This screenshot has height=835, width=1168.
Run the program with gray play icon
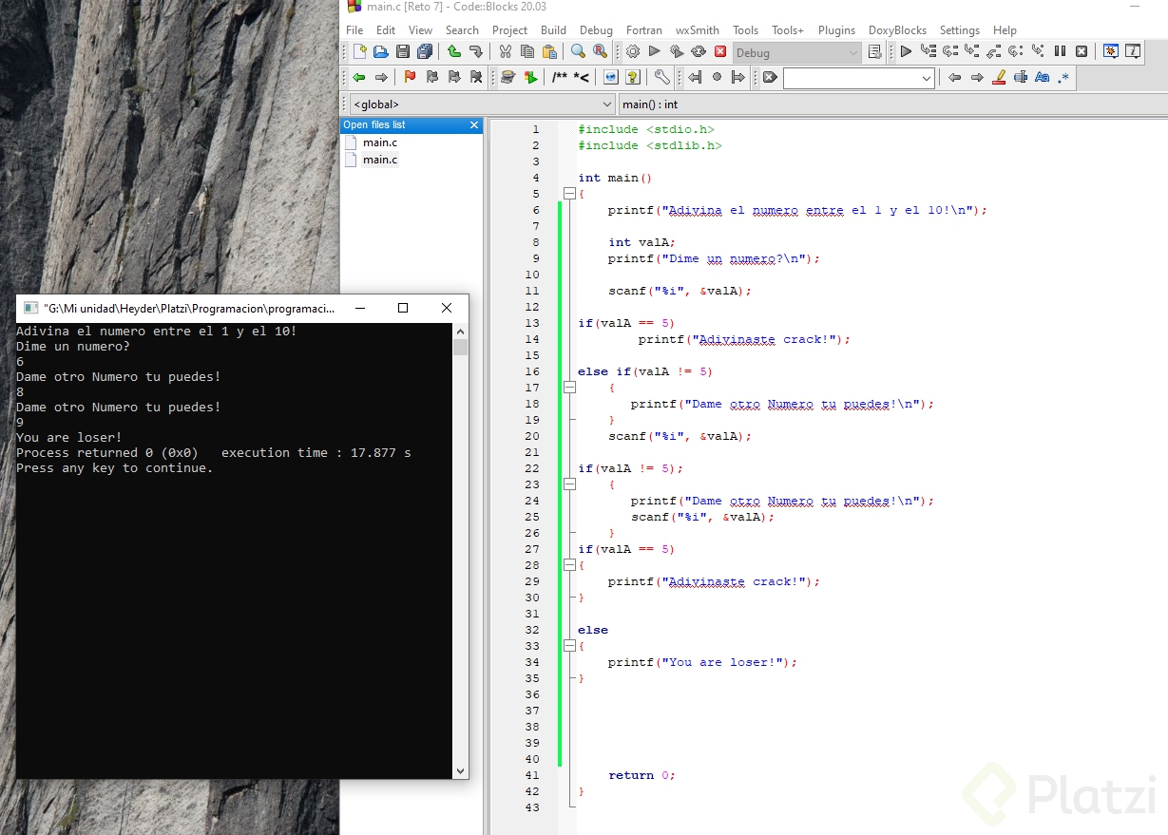tap(655, 52)
